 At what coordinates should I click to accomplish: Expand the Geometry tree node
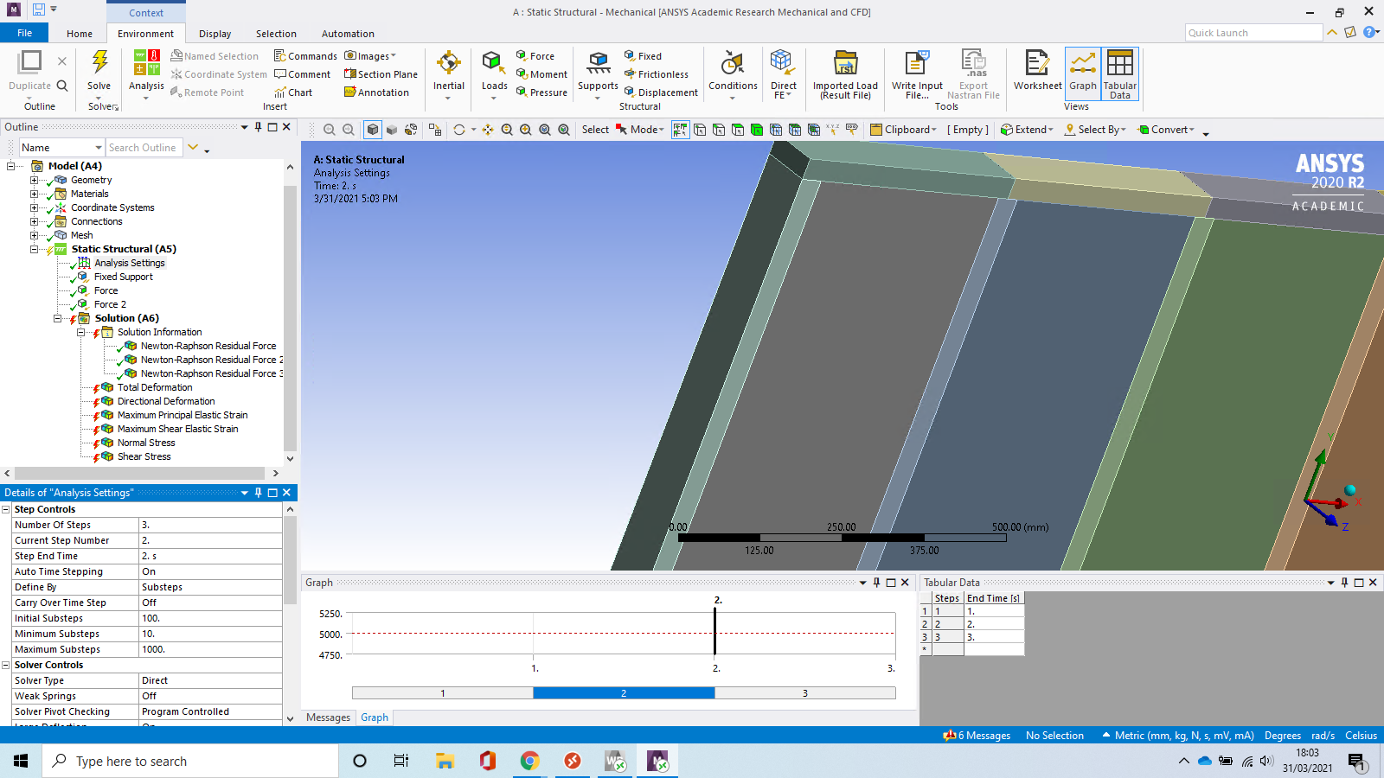tap(35, 180)
